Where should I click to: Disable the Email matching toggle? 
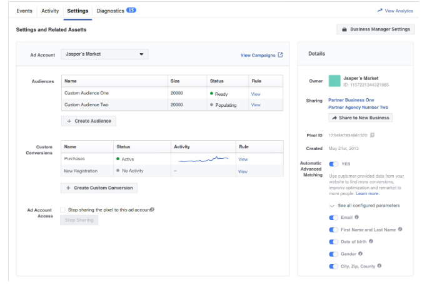[334, 218]
